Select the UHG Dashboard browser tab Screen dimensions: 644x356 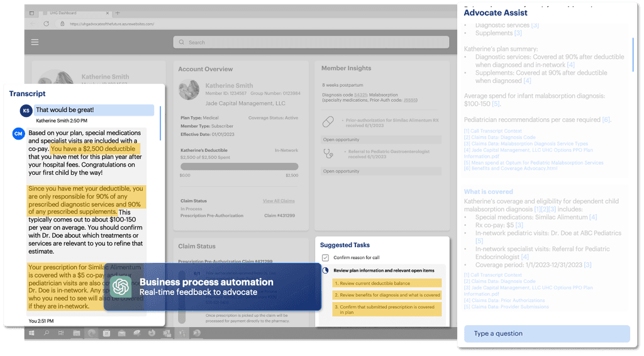(x=76, y=13)
